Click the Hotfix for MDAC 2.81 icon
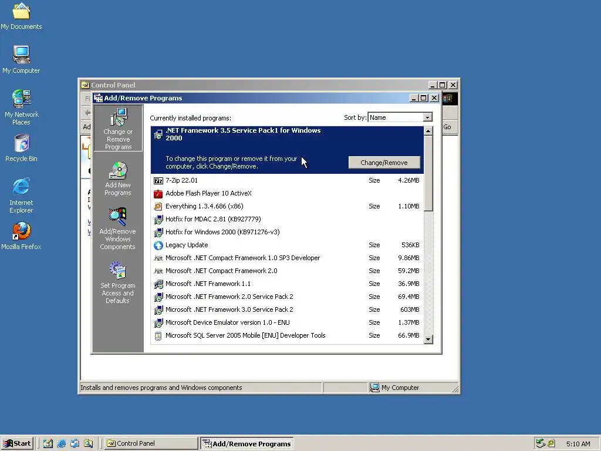601x451 pixels. pyautogui.click(x=158, y=220)
